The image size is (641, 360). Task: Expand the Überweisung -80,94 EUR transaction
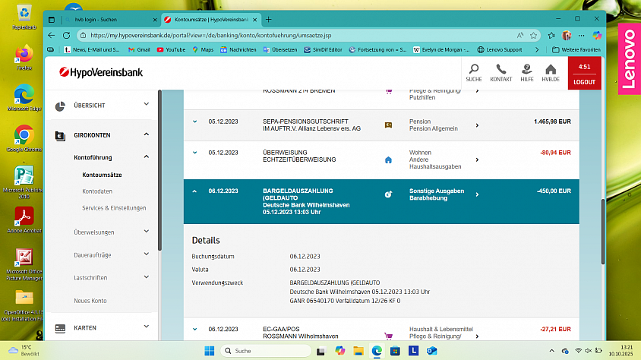tap(195, 153)
